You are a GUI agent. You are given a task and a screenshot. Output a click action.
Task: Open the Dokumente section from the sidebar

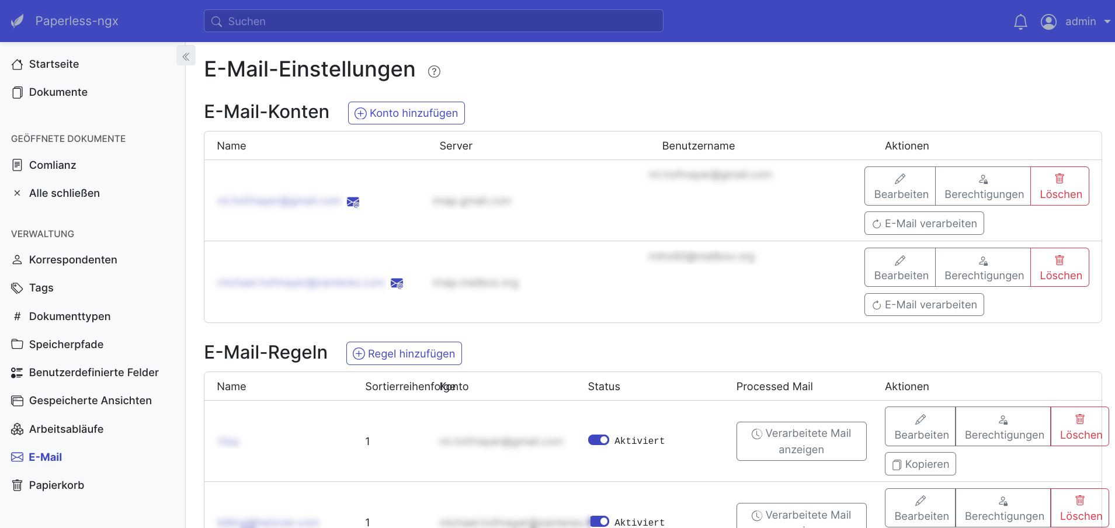tap(58, 92)
